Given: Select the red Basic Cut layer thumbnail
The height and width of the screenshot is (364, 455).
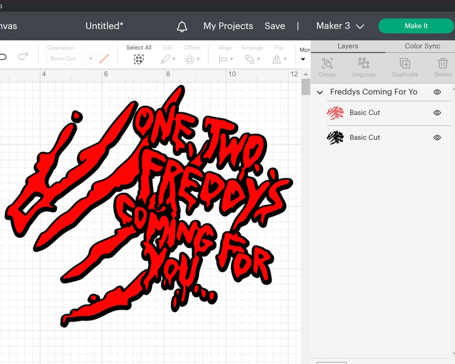Looking at the screenshot, I should (x=335, y=113).
